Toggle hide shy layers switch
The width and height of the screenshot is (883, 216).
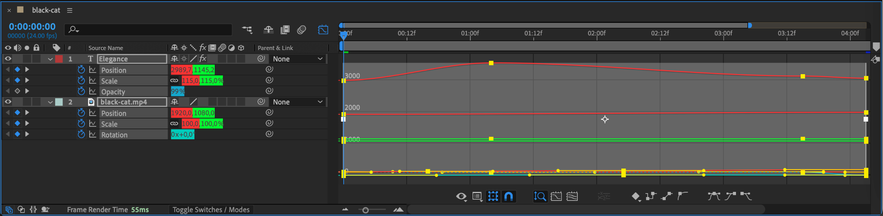coord(268,29)
